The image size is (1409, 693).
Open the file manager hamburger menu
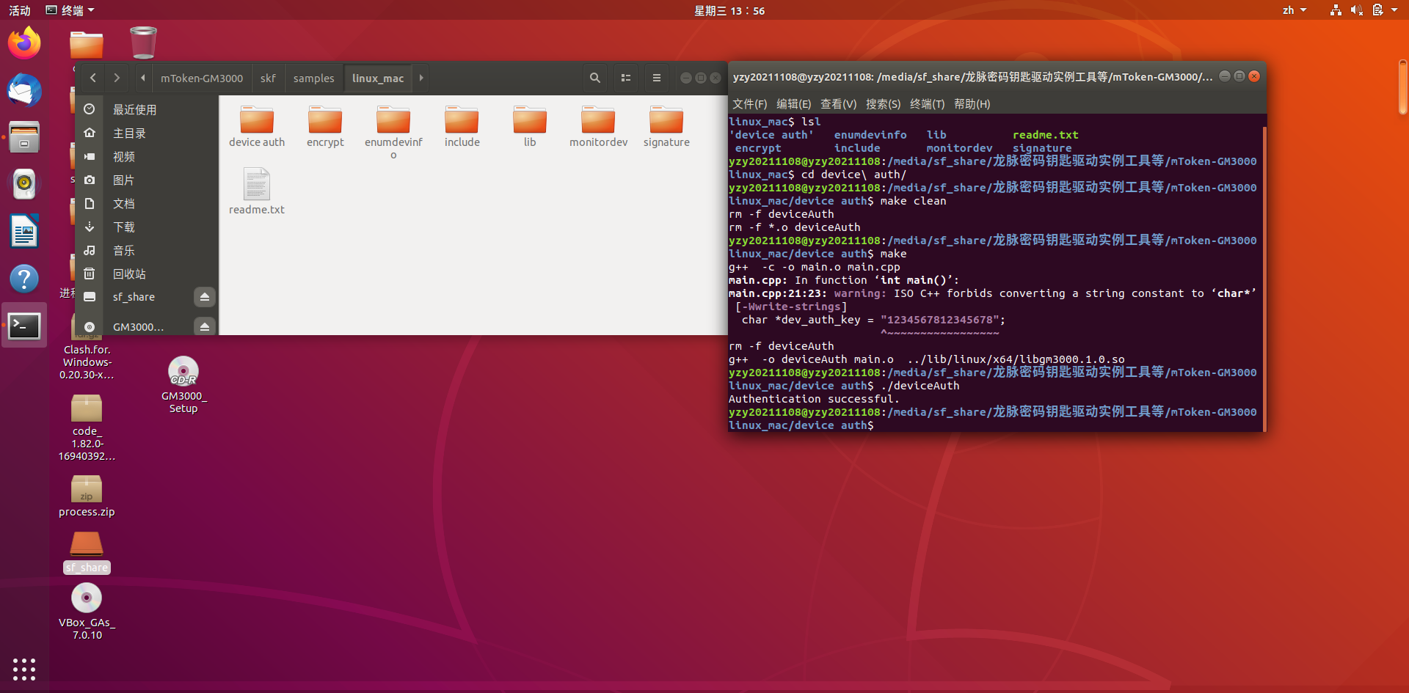pos(657,78)
